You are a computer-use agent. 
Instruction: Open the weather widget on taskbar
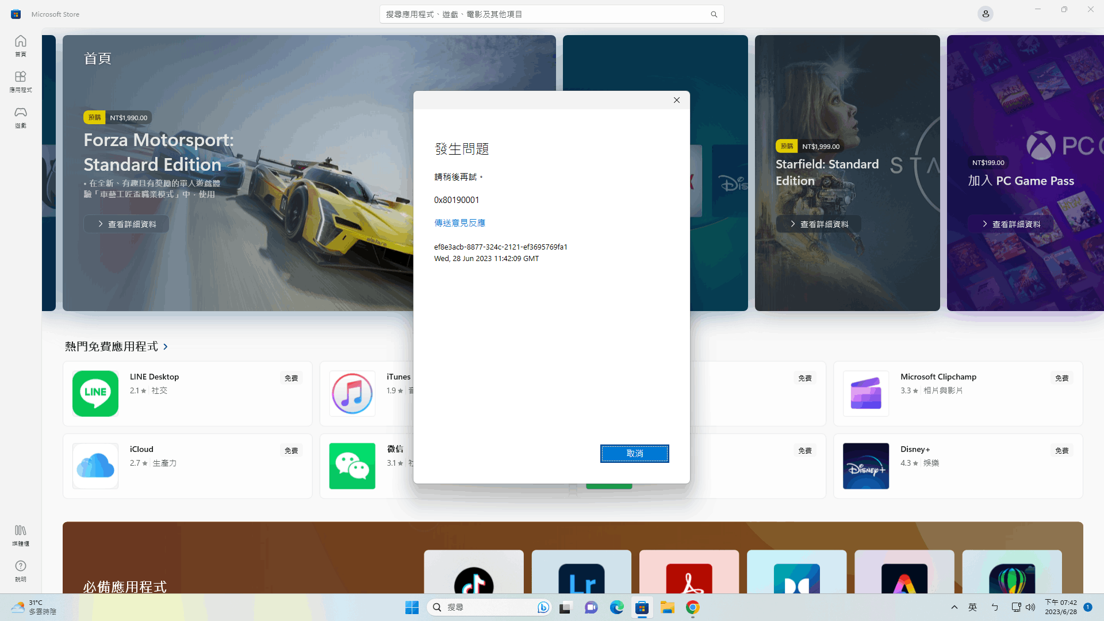click(34, 607)
